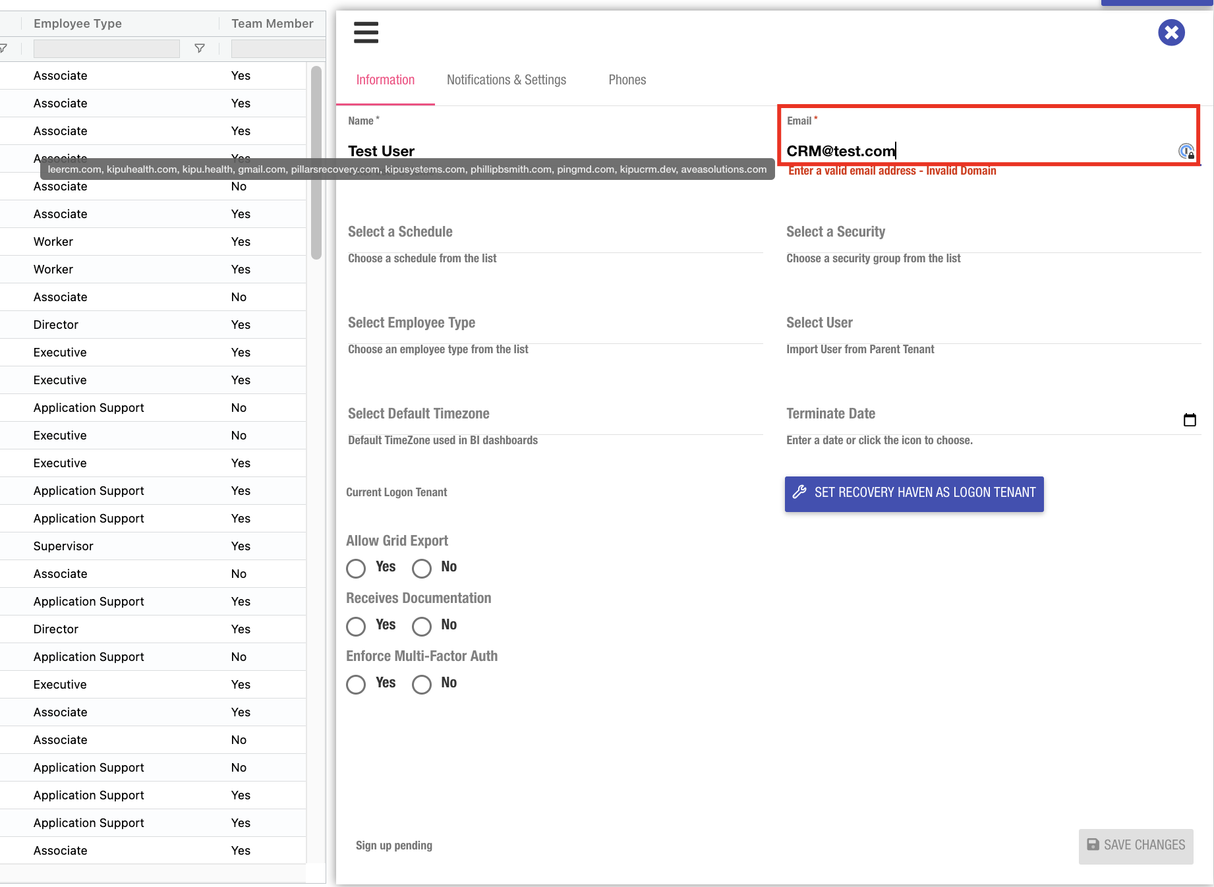Switch to Notifications & Settings tab
This screenshot has height=887, width=1214.
[506, 80]
